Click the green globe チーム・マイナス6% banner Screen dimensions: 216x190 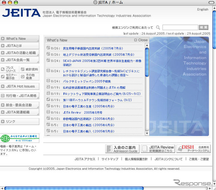[x=20, y=138]
